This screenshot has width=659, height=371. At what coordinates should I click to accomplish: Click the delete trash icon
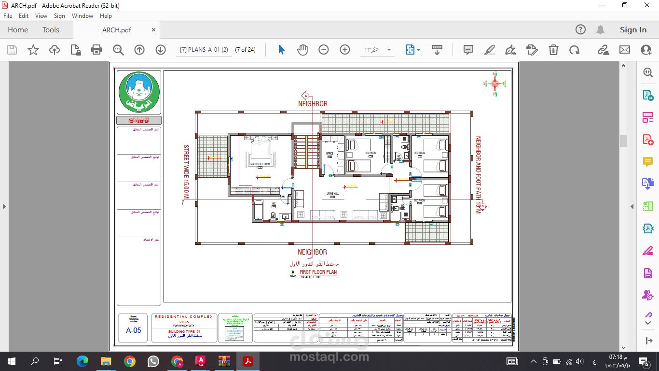tap(553, 50)
